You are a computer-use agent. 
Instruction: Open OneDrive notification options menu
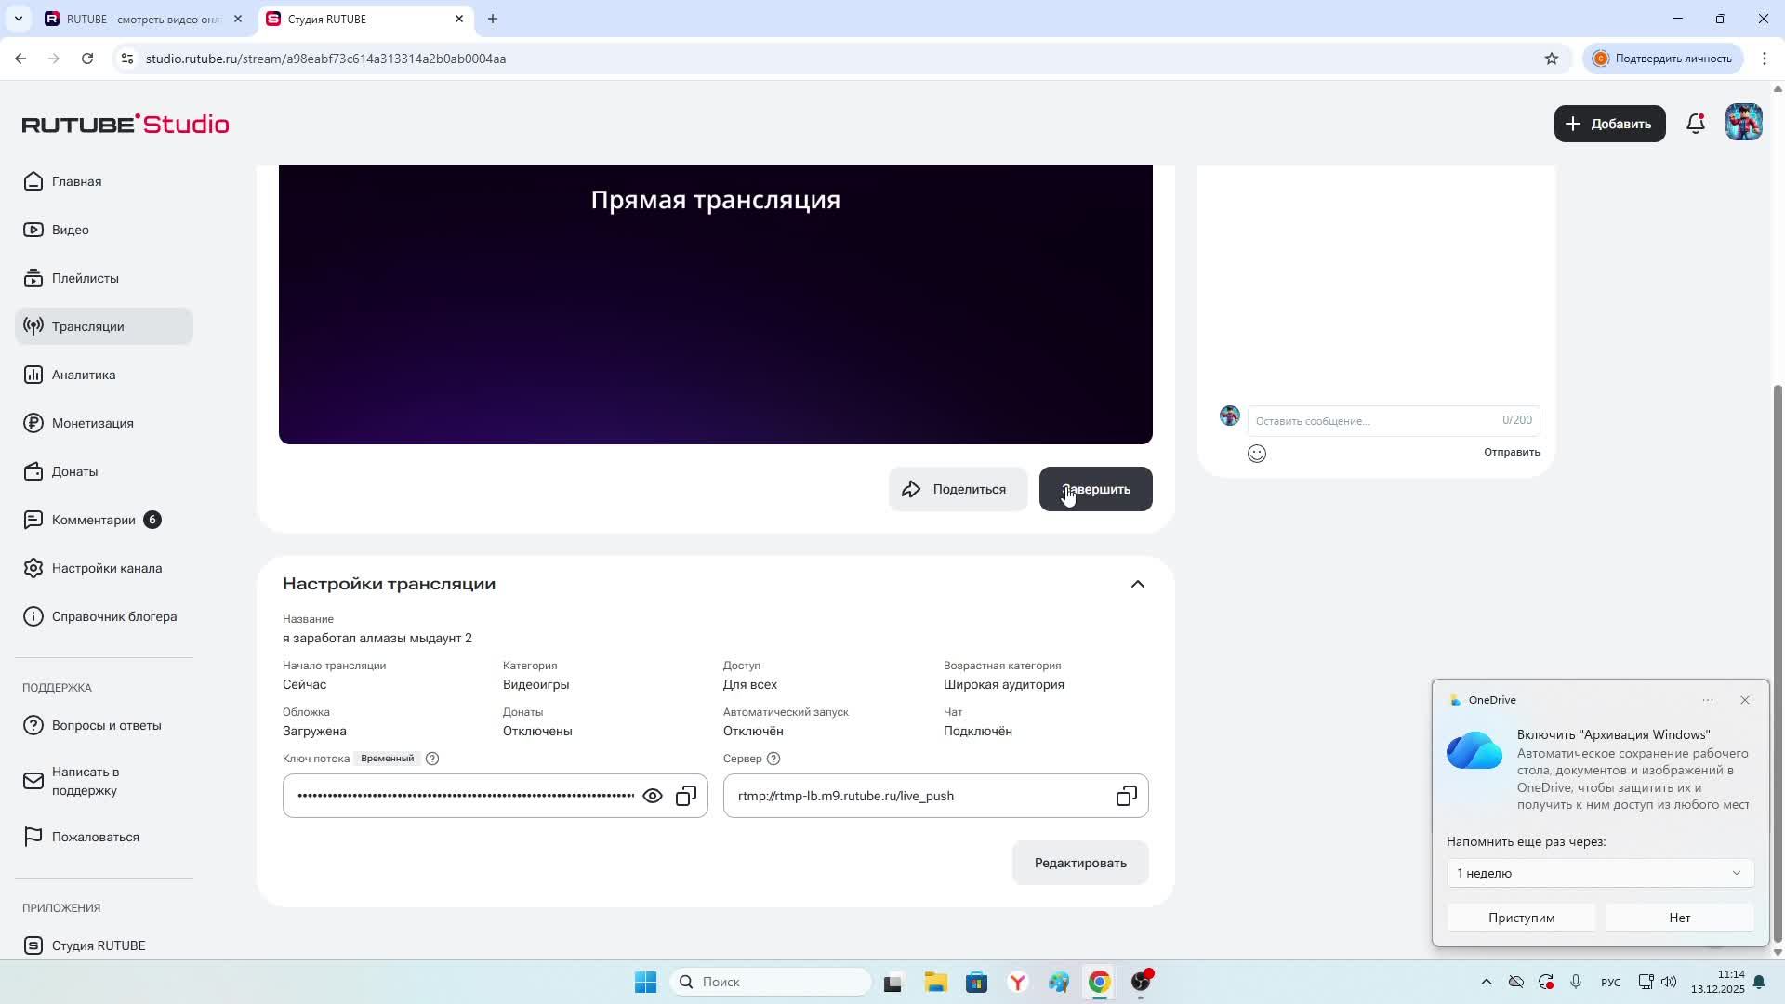[x=1707, y=700]
